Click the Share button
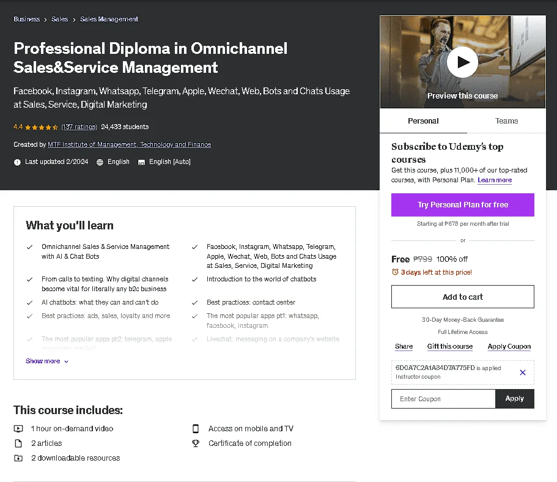 coord(404,346)
